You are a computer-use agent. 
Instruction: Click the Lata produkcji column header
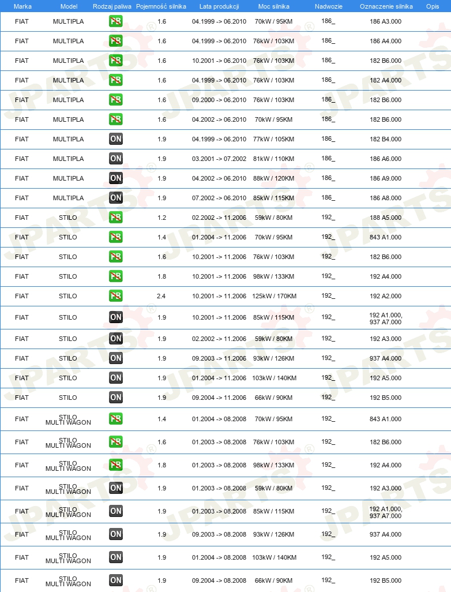pos(219,6)
